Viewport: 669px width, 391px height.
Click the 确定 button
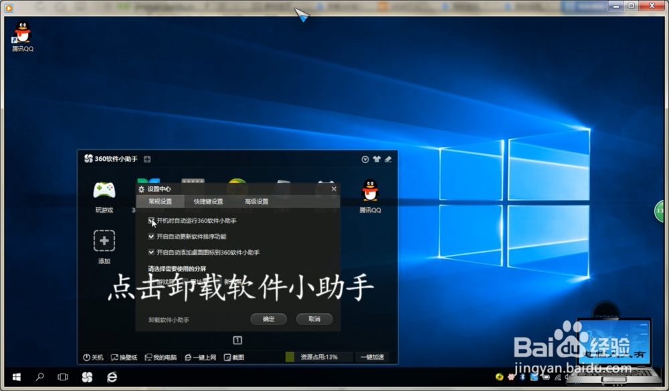point(268,319)
